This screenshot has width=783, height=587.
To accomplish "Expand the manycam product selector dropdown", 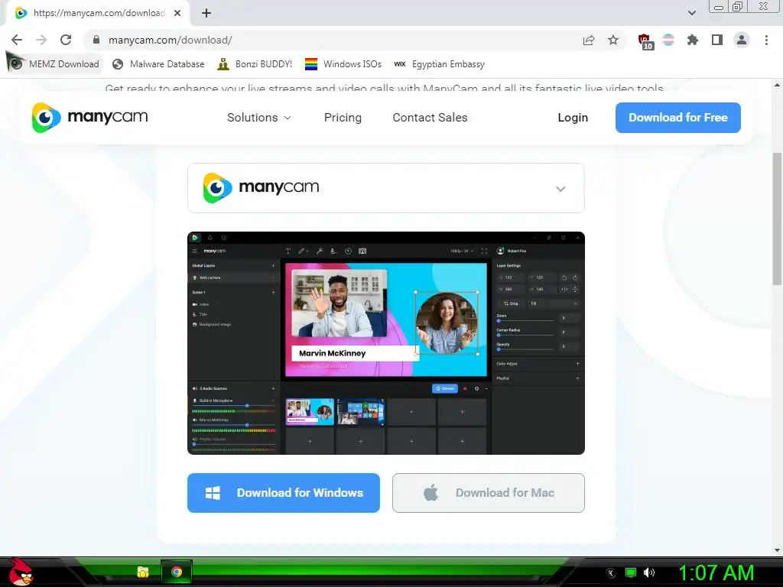I will coord(386,188).
